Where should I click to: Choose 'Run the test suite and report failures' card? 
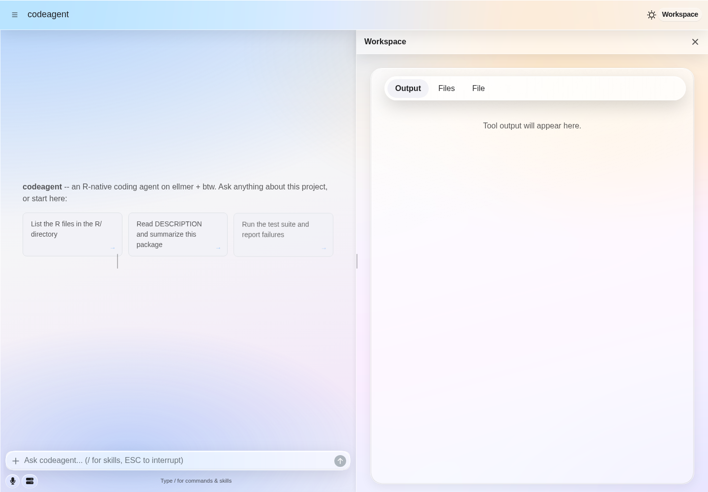coord(283,235)
